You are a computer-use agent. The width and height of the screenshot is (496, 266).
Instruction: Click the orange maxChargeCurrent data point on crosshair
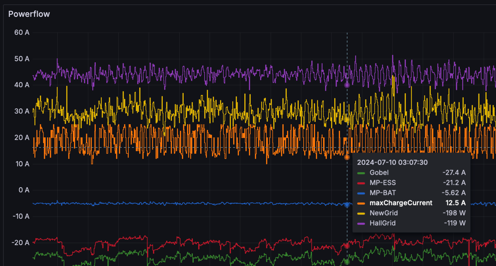pyautogui.click(x=347, y=157)
